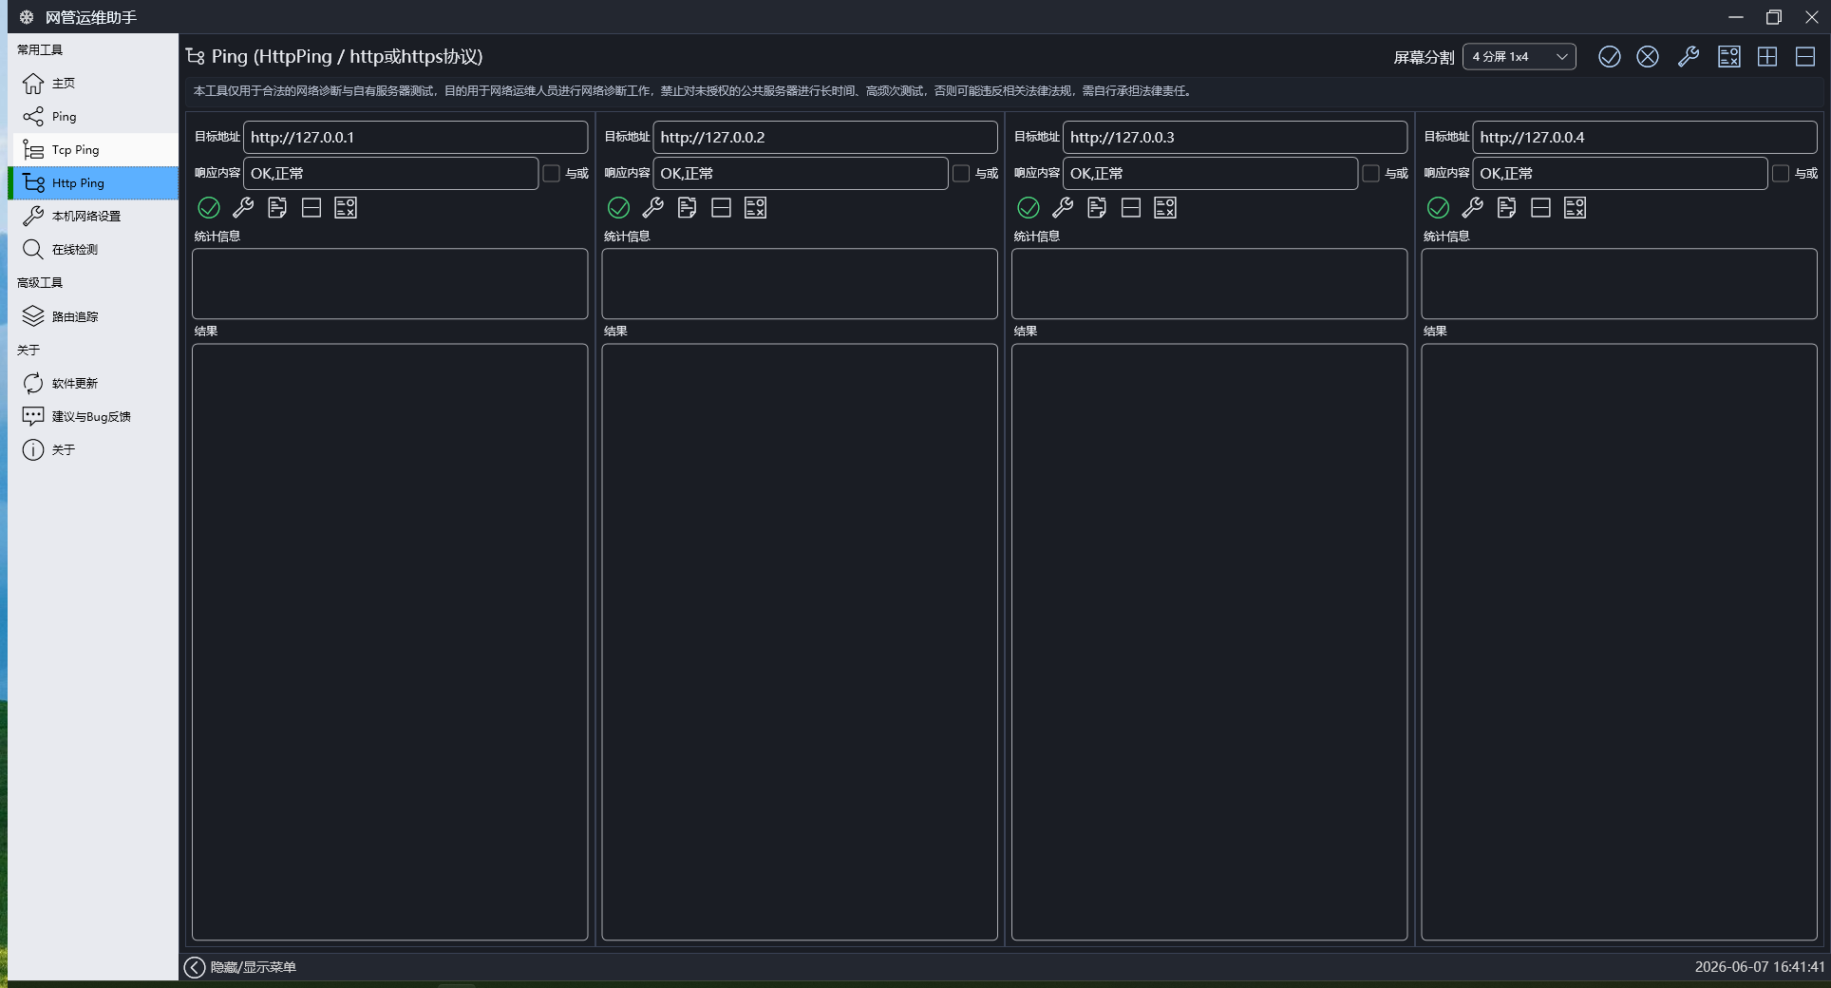Open 主页 in the sidebar
1831x988 pixels.
tap(93, 84)
